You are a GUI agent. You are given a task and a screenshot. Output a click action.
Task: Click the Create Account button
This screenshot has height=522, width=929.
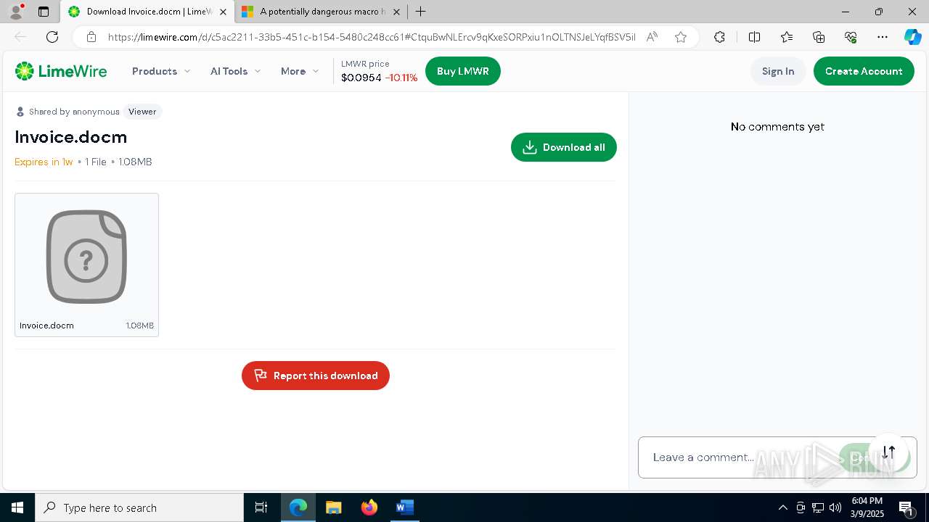[864, 71]
